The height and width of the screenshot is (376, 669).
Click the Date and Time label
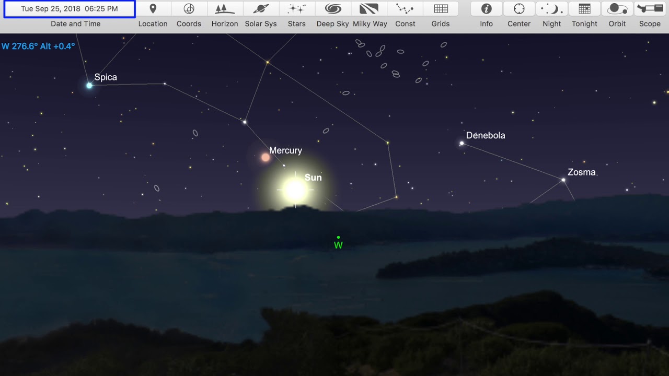coord(76,24)
